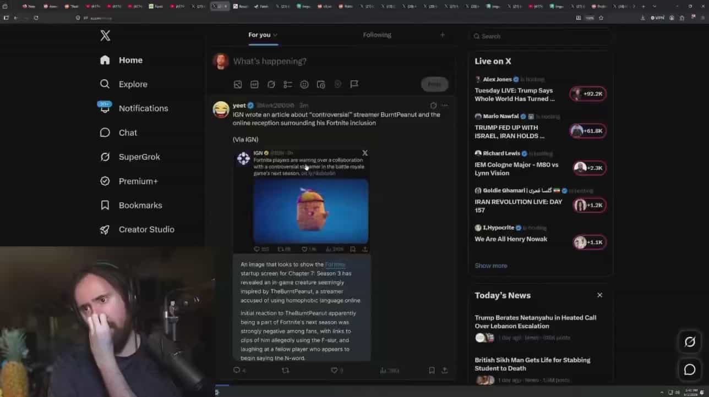Add a new timeline tab with plus
Image resolution: width=709 pixels, height=397 pixels.
(x=442, y=35)
